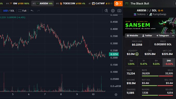Switch chart price to USD

pyautogui.click(x=5, y=11)
